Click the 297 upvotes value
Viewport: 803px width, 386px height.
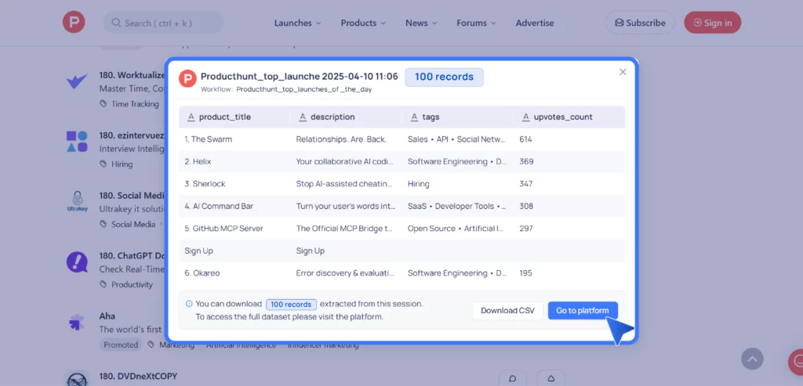click(526, 229)
